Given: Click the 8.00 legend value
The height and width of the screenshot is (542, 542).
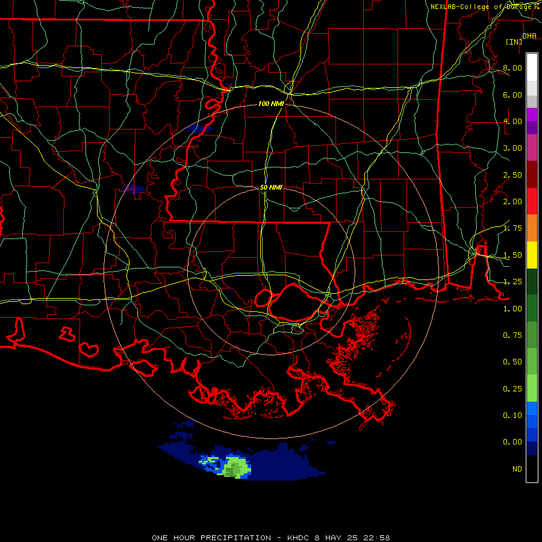Looking at the screenshot, I should (512, 67).
